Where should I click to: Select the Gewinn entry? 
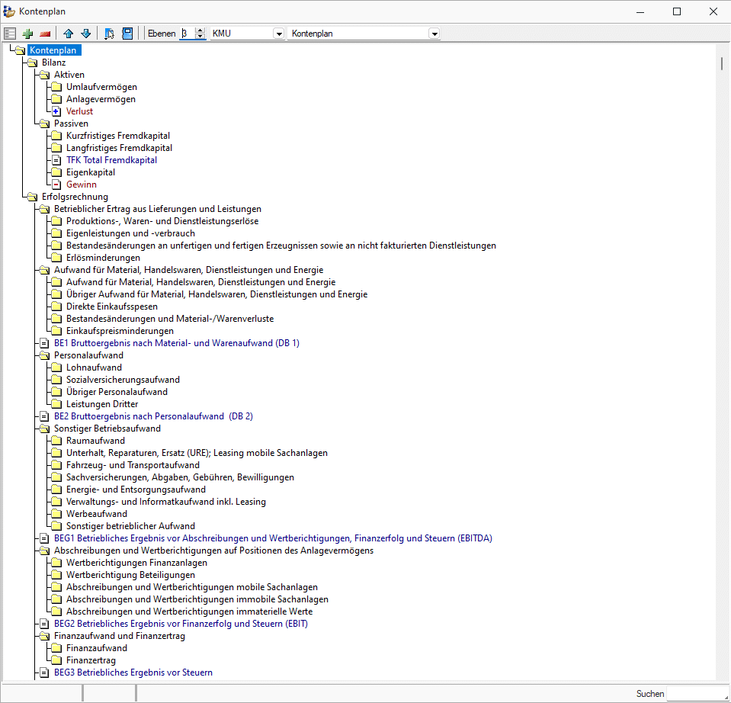pyautogui.click(x=81, y=185)
